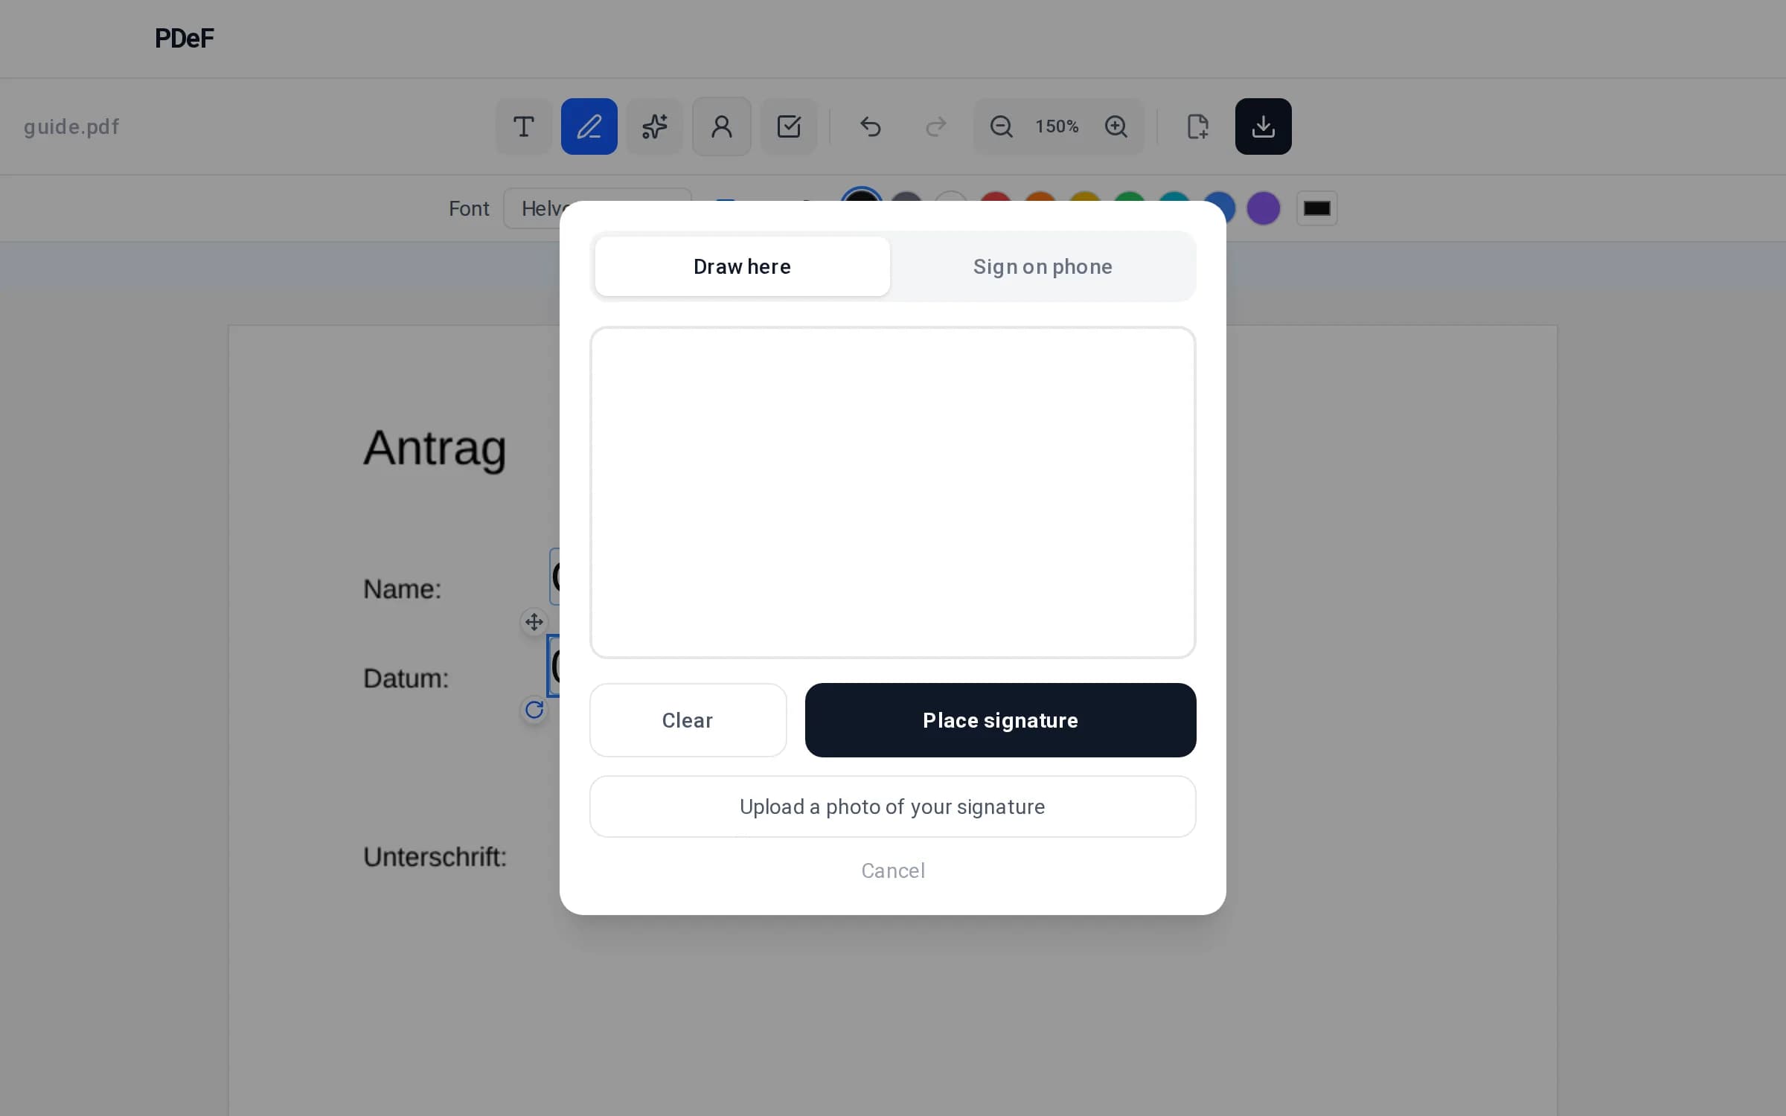Switch to Sign on phone tab

click(x=1043, y=266)
